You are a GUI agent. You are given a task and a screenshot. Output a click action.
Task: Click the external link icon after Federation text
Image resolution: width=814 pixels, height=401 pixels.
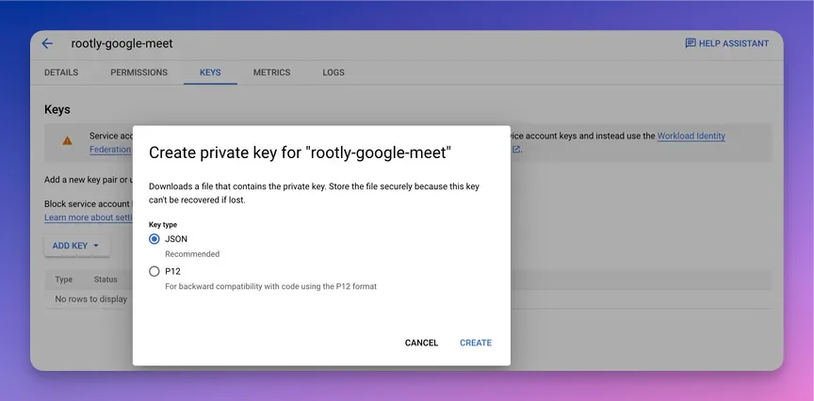click(x=516, y=150)
